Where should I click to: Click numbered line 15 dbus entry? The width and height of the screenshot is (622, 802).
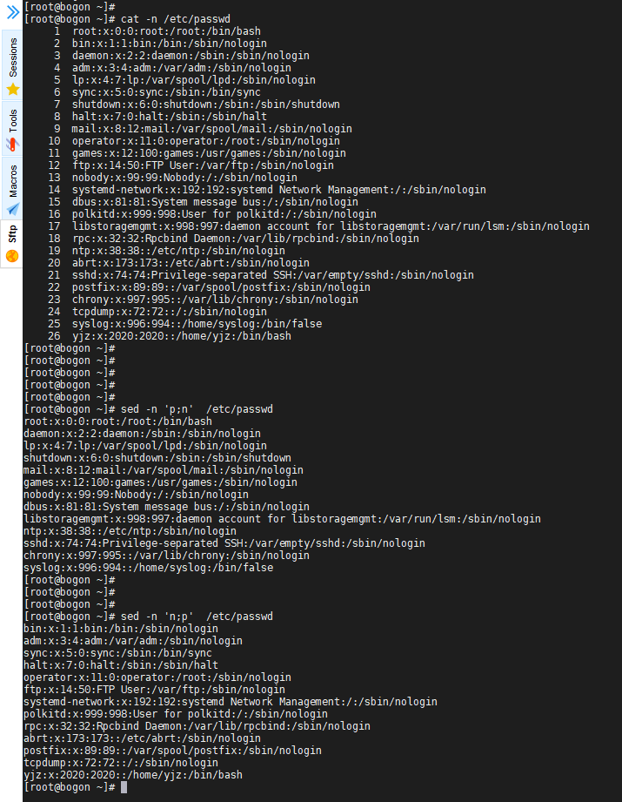(204, 203)
